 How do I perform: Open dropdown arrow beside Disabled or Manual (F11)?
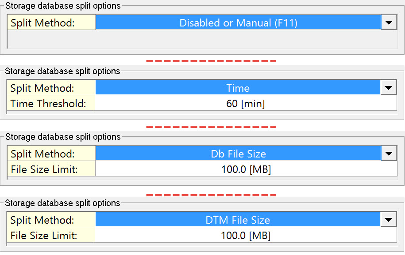click(389, 22)
